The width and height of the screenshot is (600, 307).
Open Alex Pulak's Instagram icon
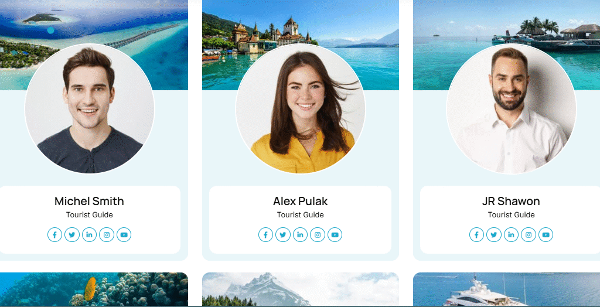(318, 235)
